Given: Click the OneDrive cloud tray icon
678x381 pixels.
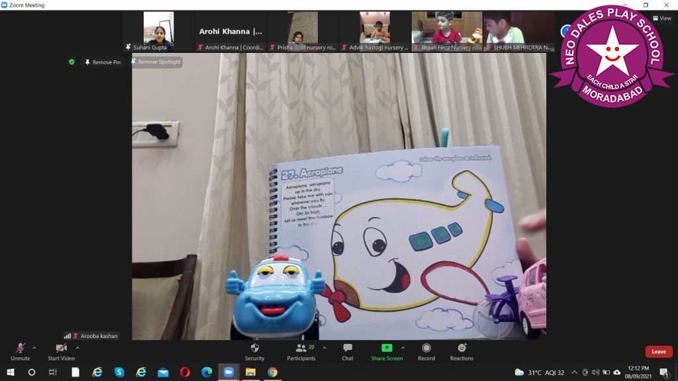Looking at the screenshot, I should pos(617,372).
